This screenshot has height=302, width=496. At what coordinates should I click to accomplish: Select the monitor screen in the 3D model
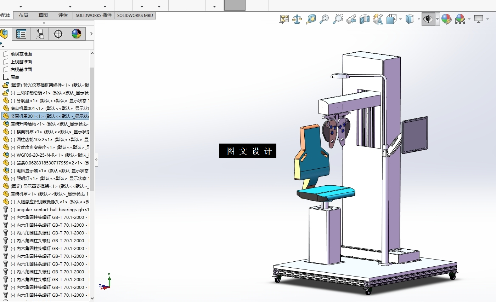coord(415,135)
